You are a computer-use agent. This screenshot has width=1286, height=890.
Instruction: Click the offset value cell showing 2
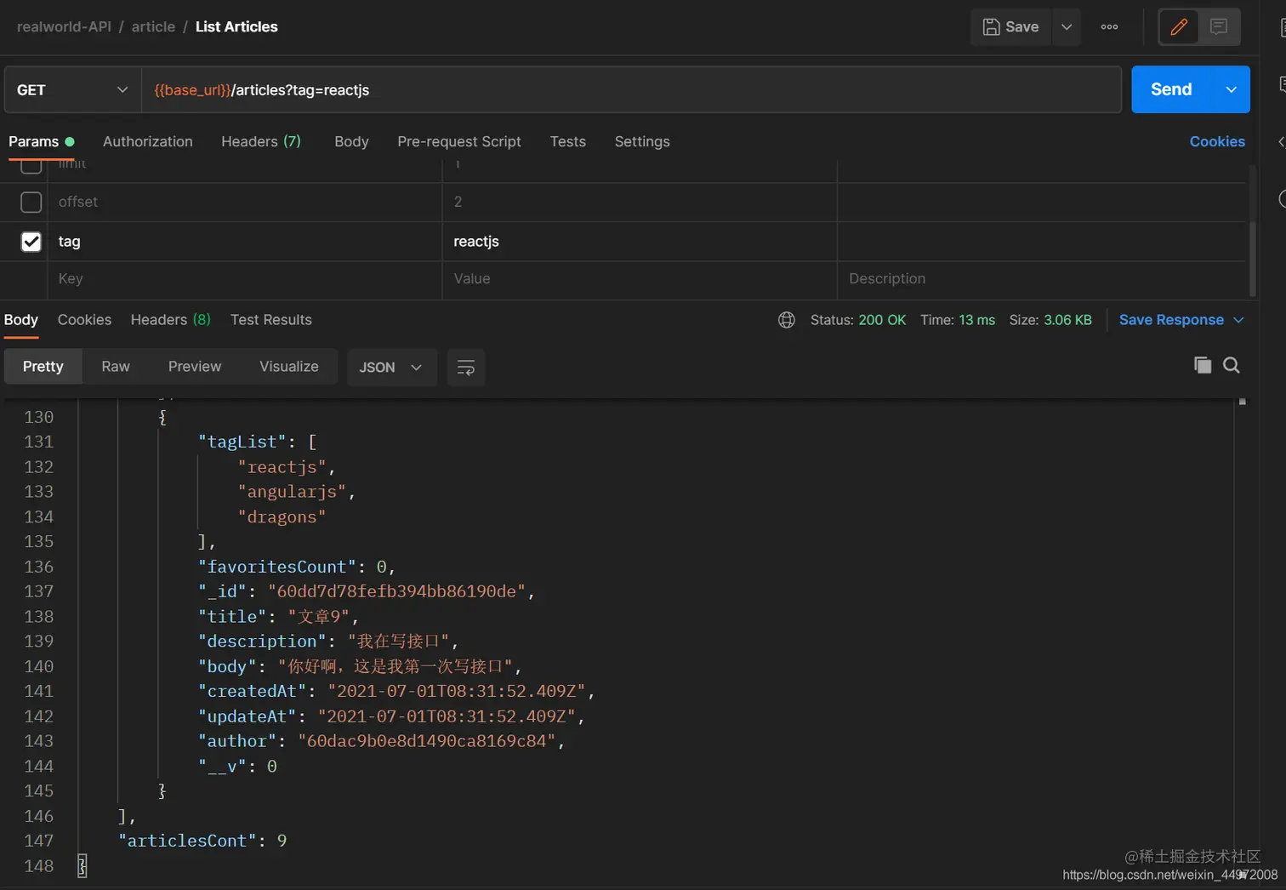640,202
